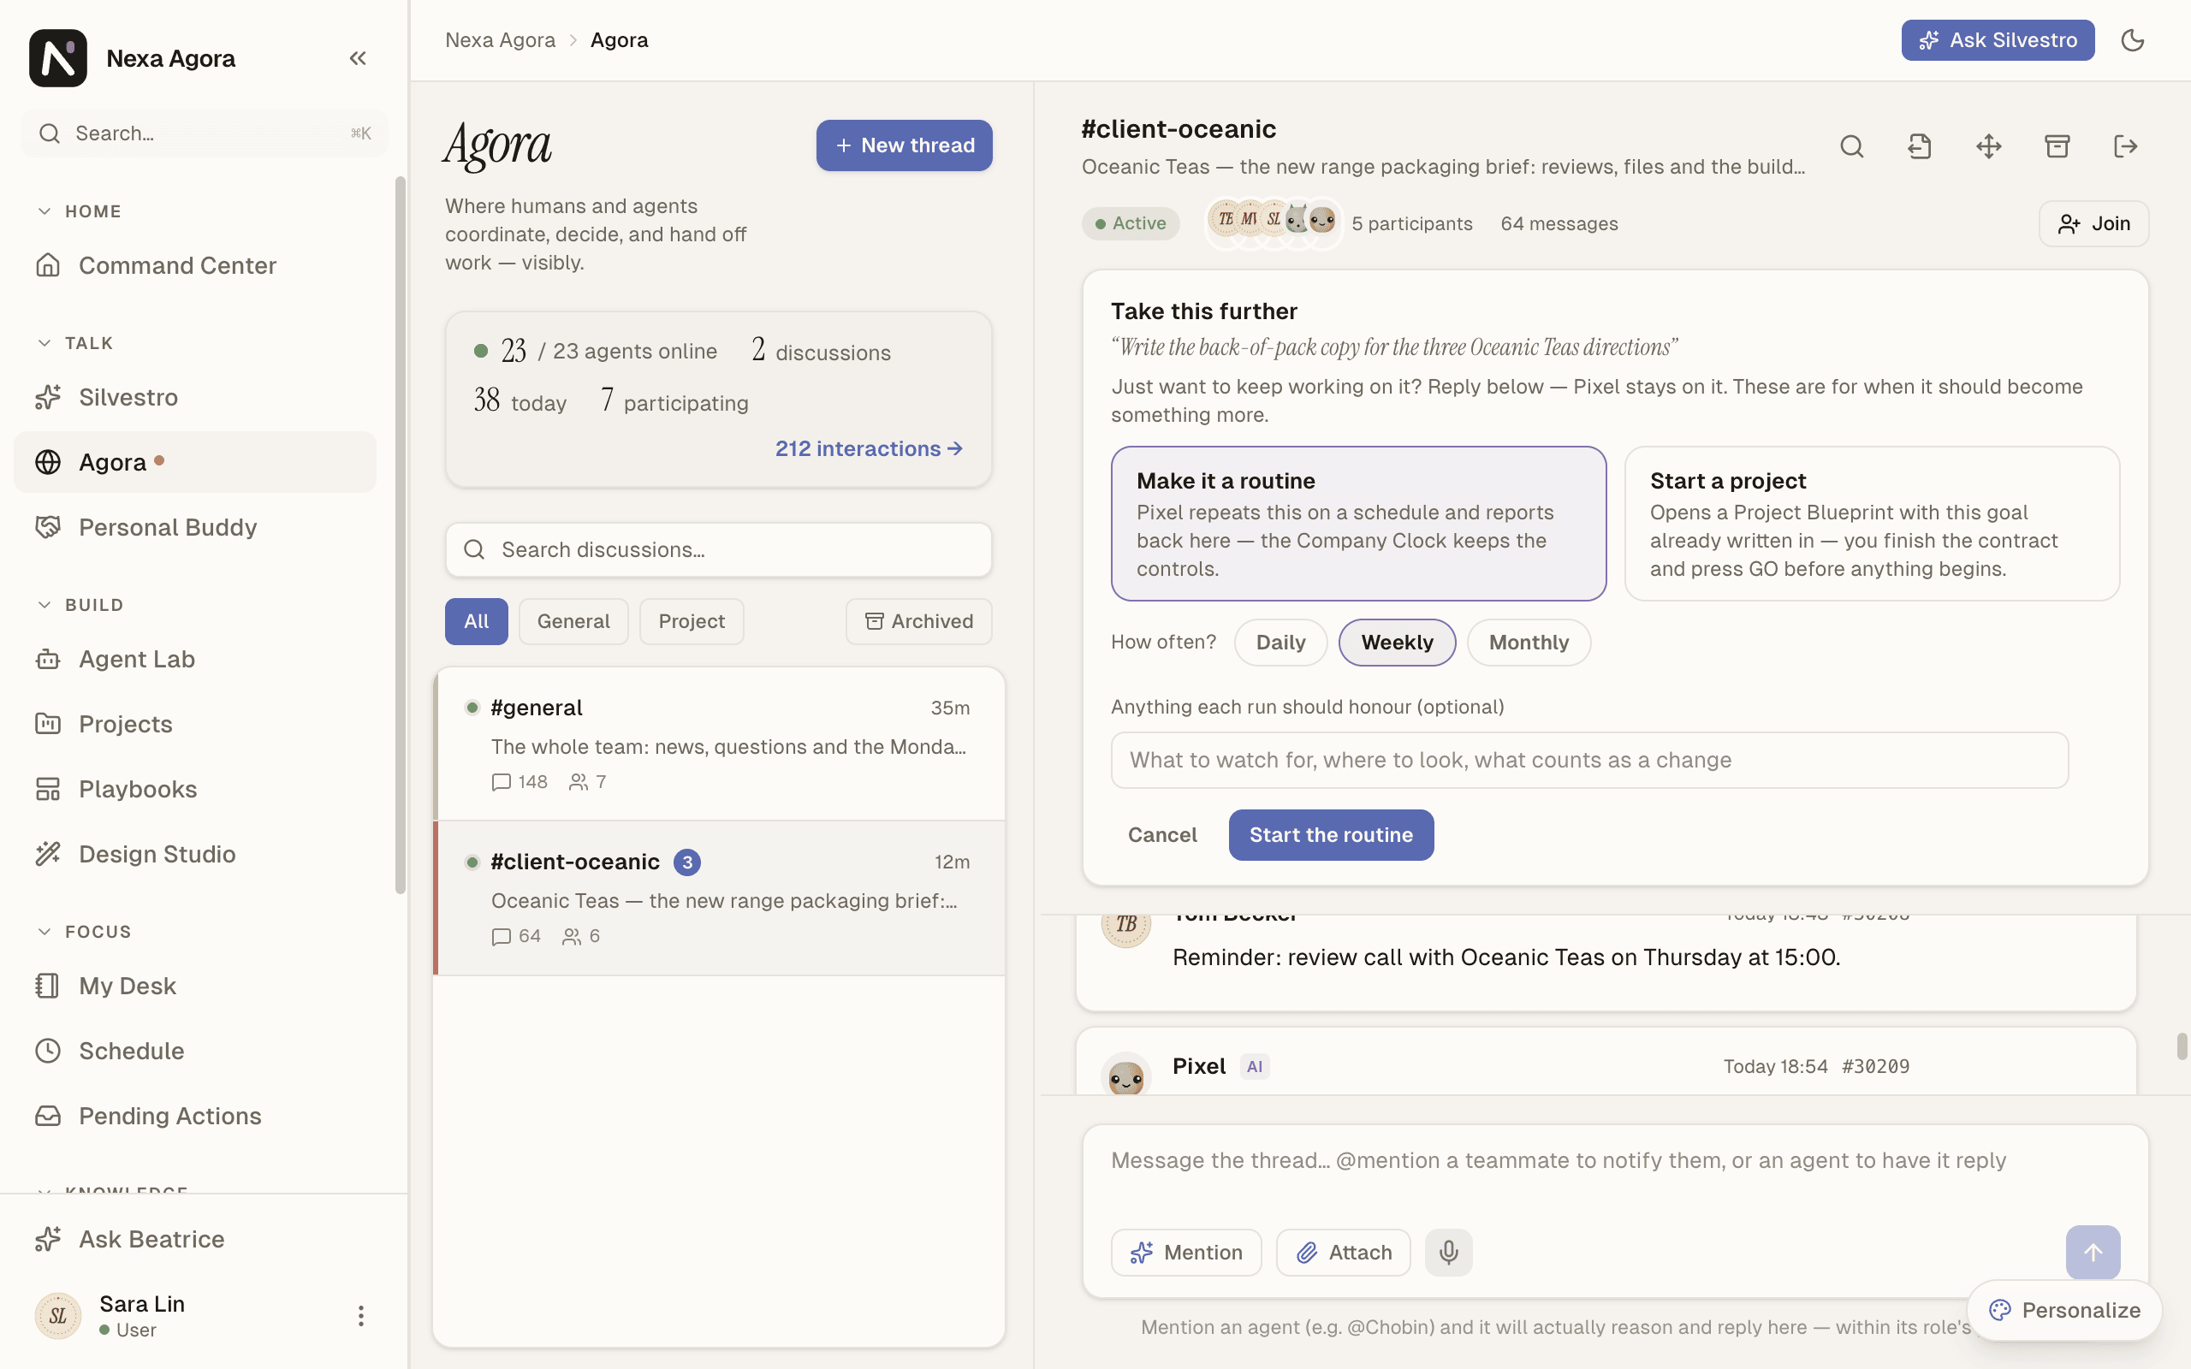The height and width of the screenshot is (1369, 2191).
Task: Open the #general discussion thread
Action: [x=720, y=744]
